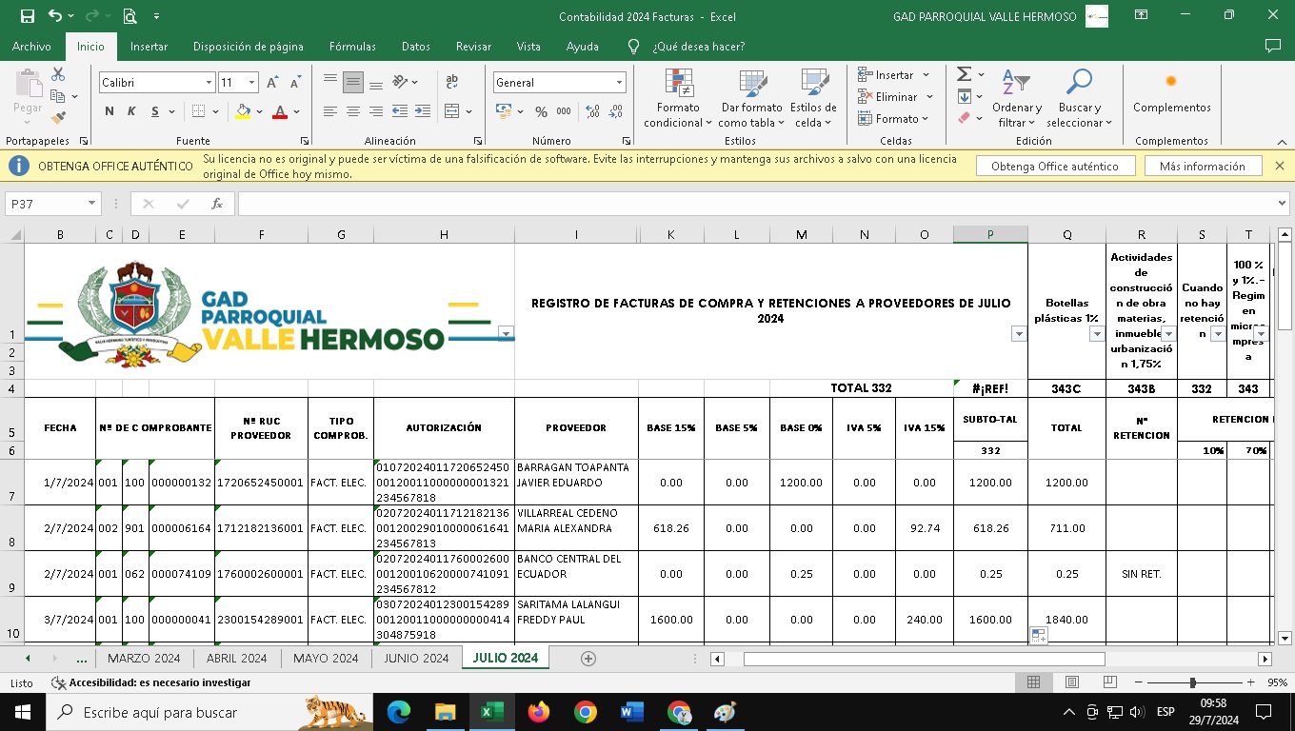Toggle italic formatting

pyautogui.click(x=132, y=111)
